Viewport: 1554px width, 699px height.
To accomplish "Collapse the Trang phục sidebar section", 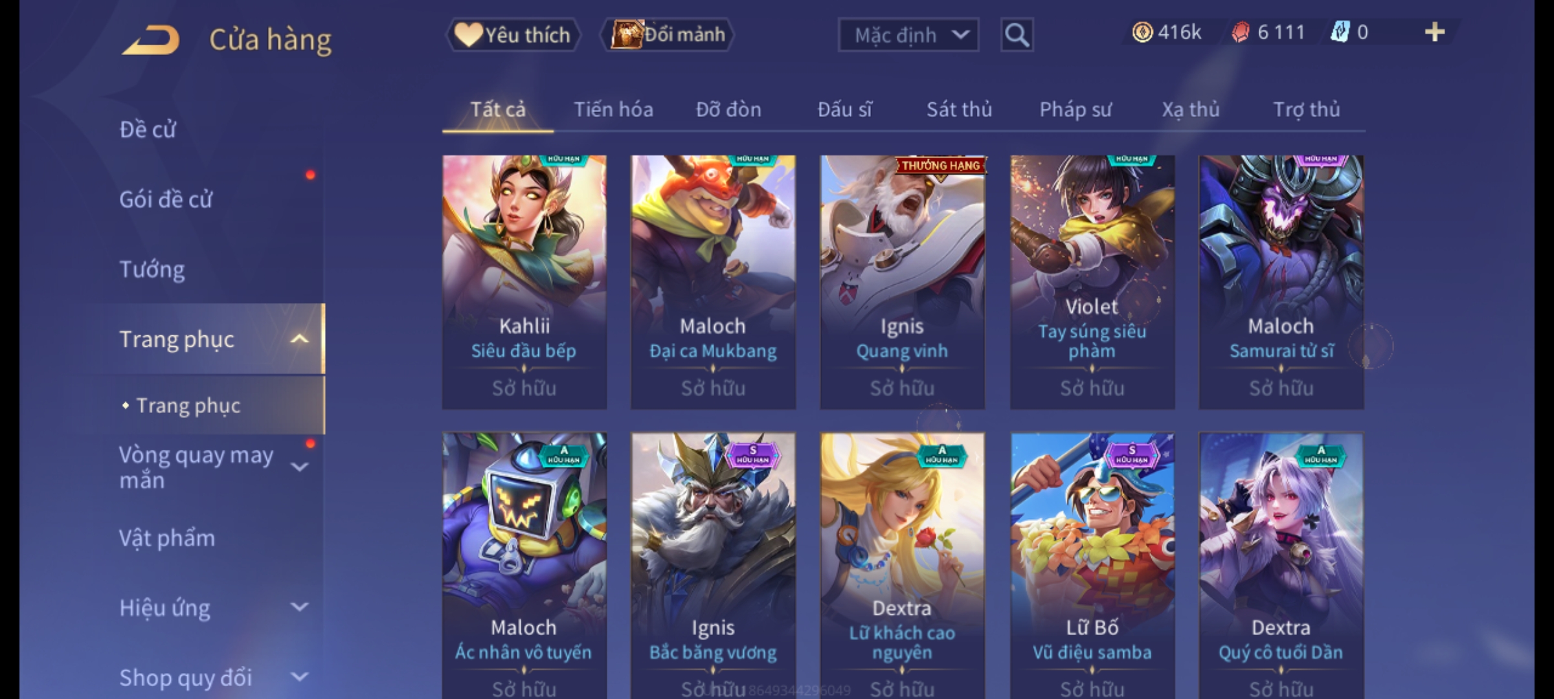I will click(x=299, y=339).
